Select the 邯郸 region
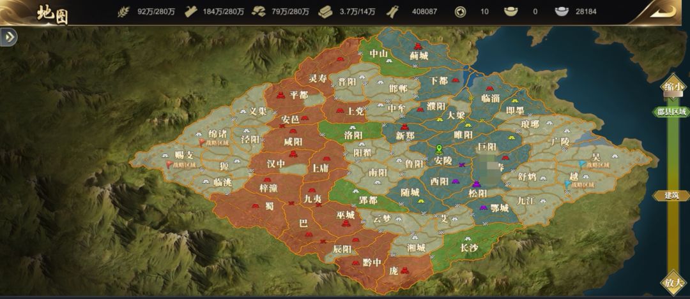The width and height of the screenshot is (690, 299). [398, 88]
